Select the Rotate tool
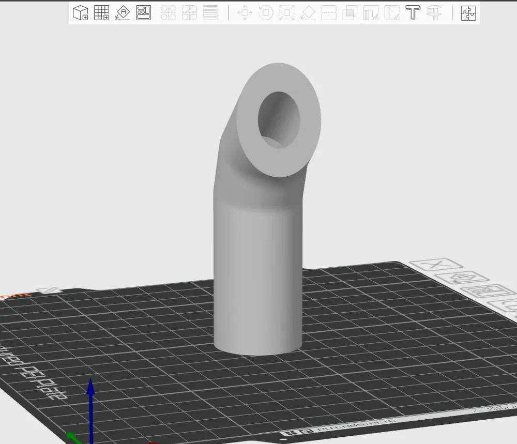517x444 pixels. point(266,13)
